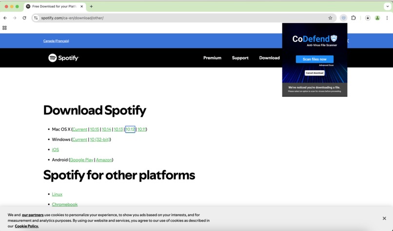Click the Spotify for other platforms heading

[x=119, y=175]
